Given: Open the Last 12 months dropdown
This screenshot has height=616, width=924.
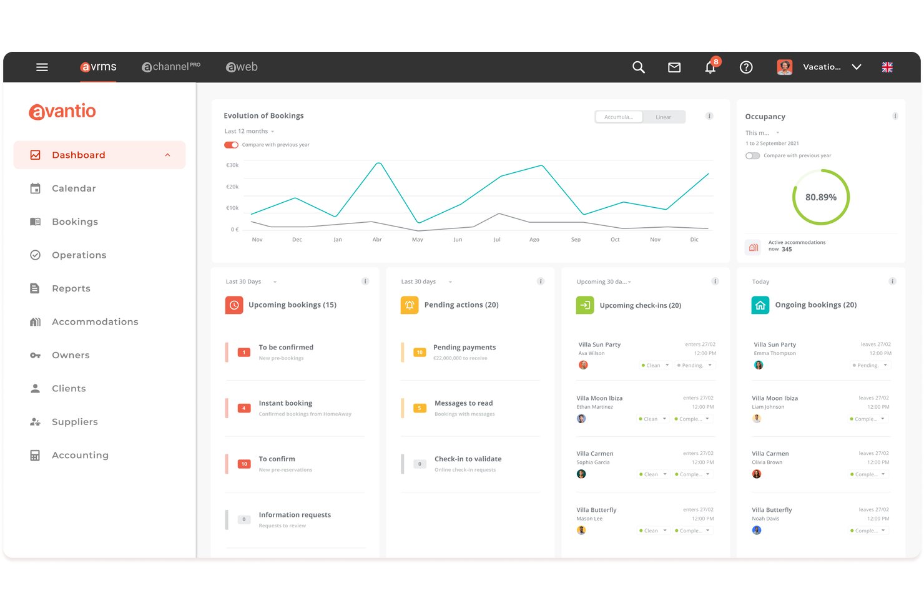Looking at the screenshot, I should (249, 131).
